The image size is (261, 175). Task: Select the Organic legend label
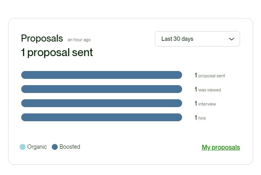37,147
